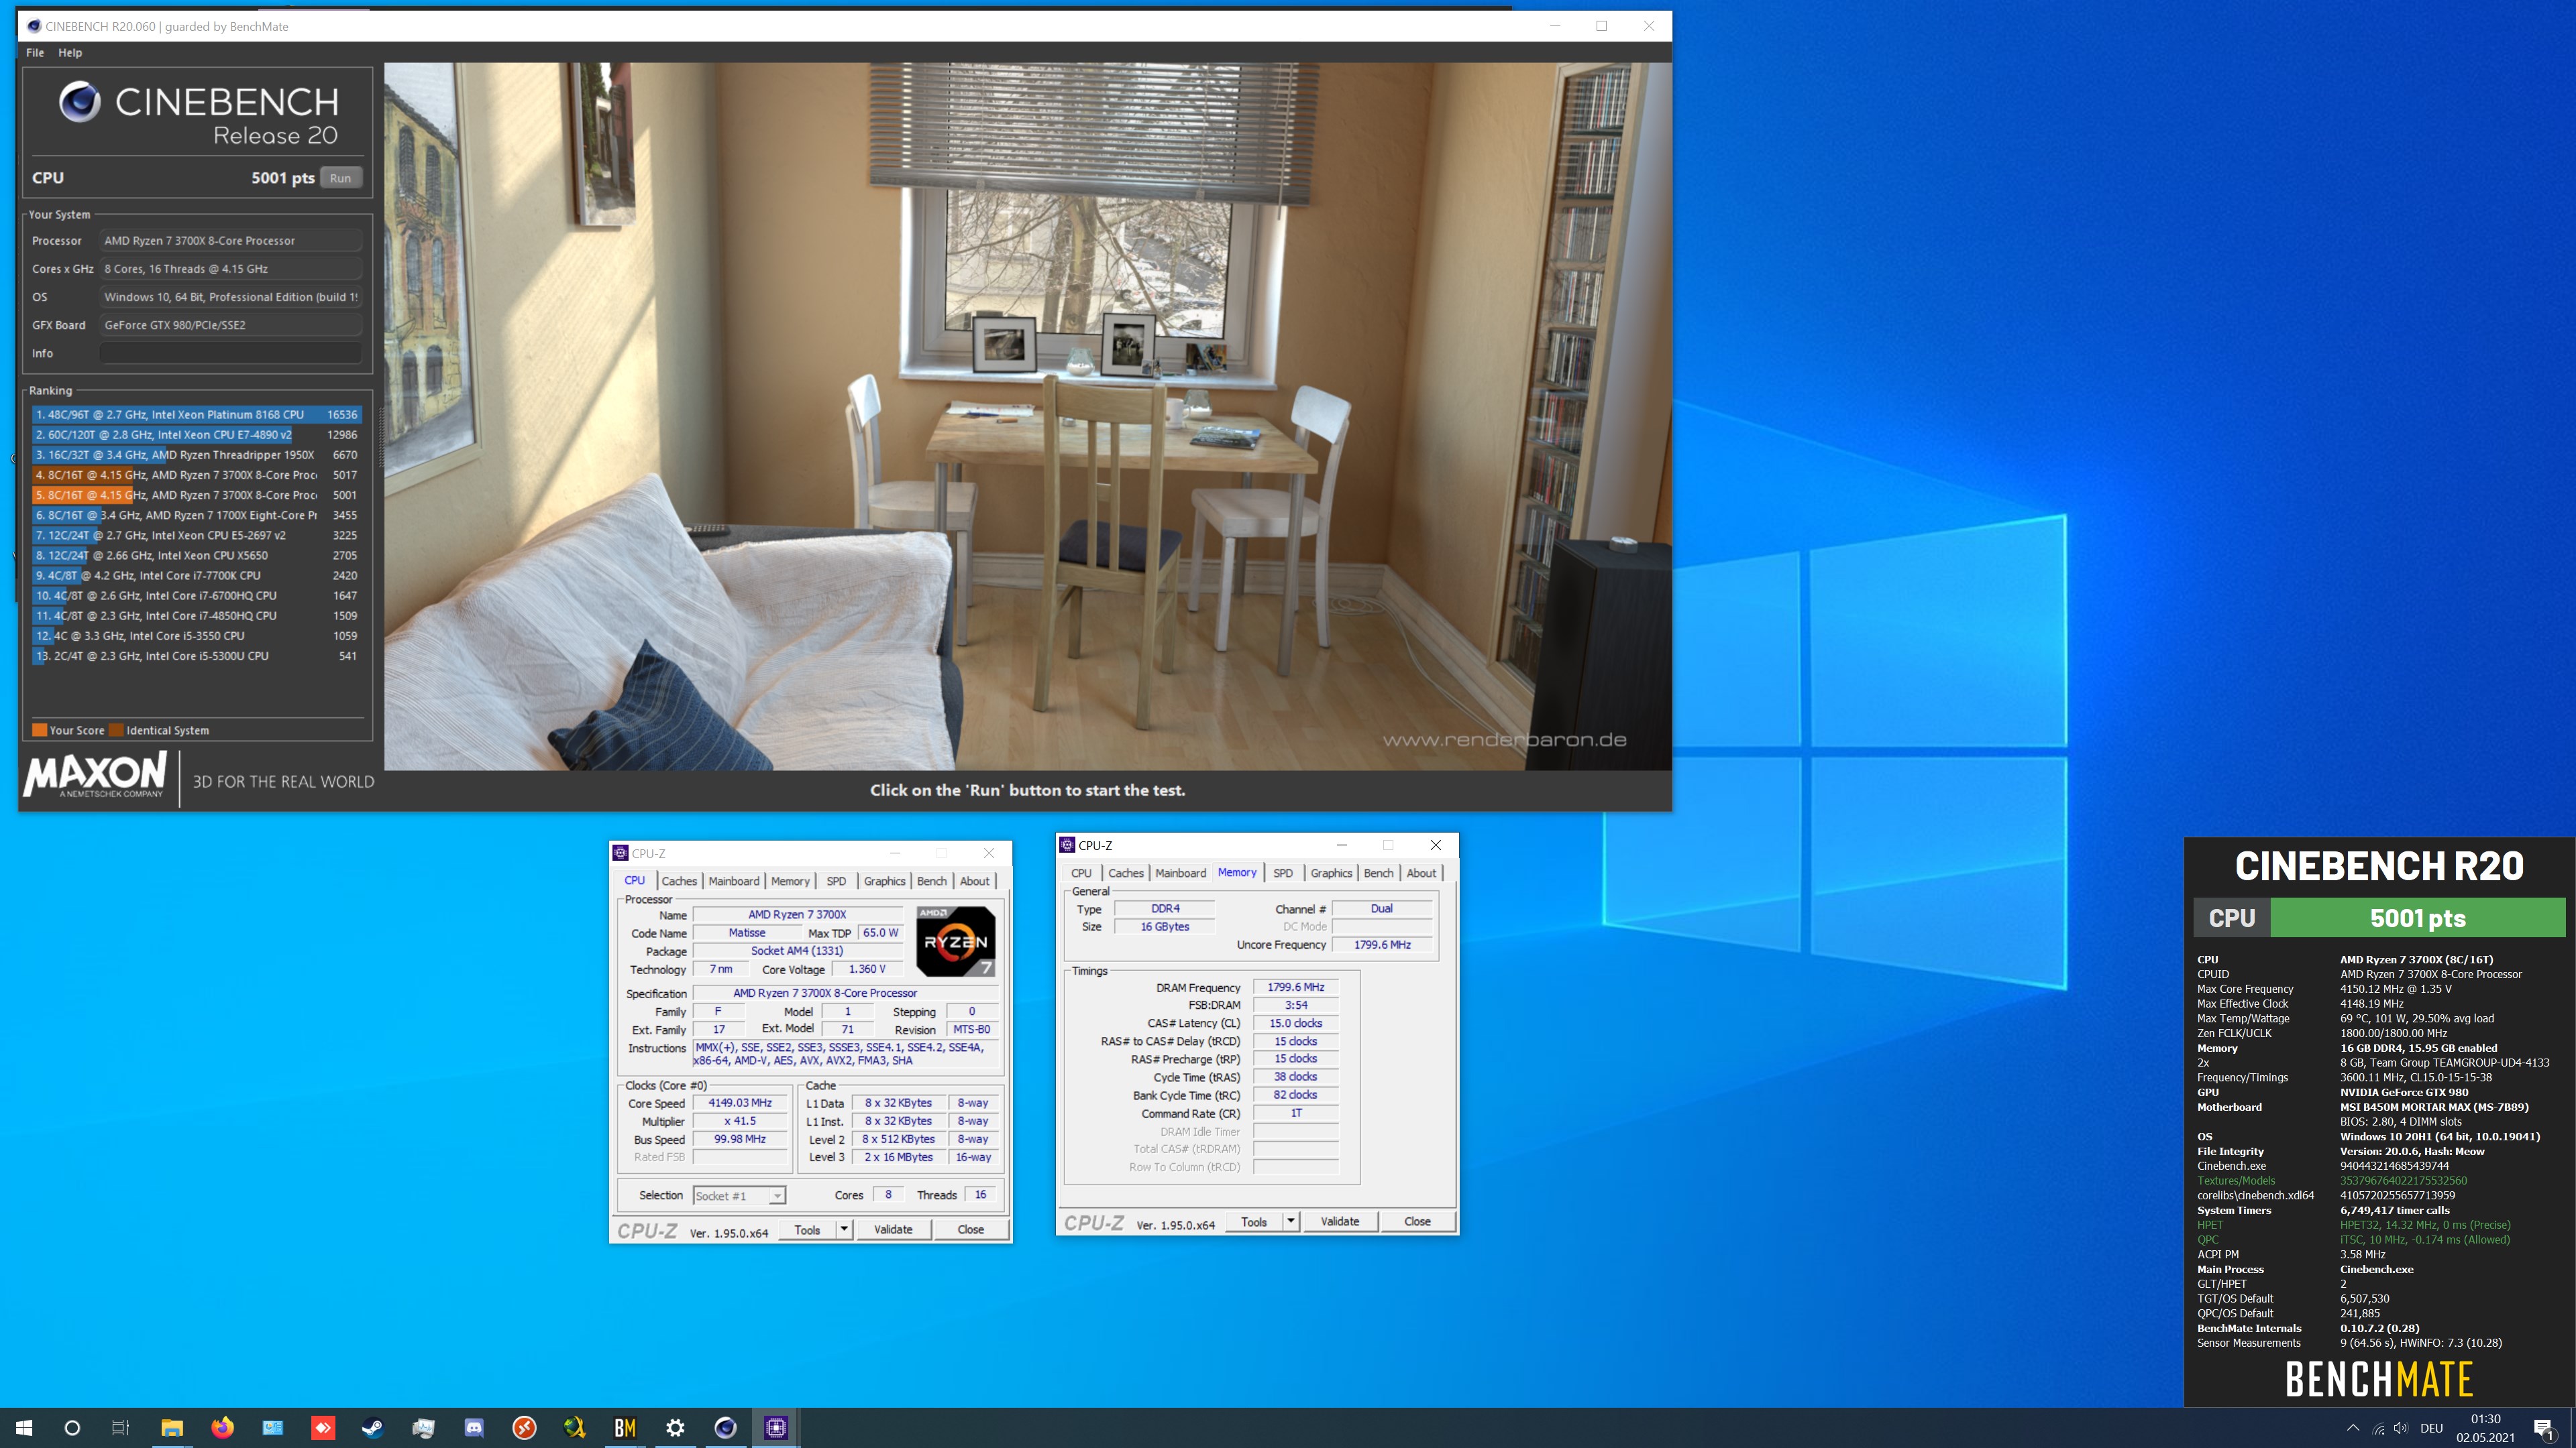Screen dimensions: 2576x1448
Task: Click Run button beside the CPU score
Action: (x=340, y=178)
